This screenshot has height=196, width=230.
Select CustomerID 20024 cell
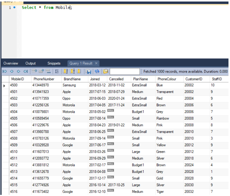click(x=189, y=165)
